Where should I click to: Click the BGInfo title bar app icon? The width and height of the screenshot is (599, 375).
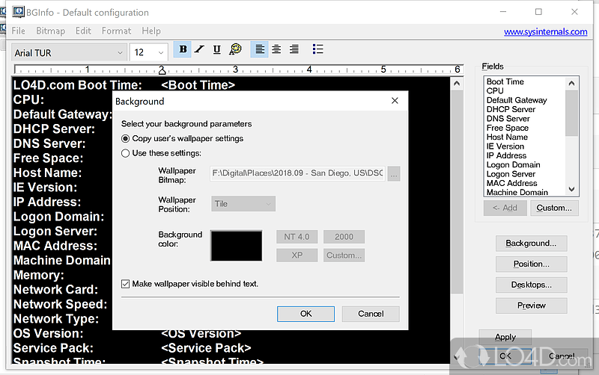click(18, 12)
